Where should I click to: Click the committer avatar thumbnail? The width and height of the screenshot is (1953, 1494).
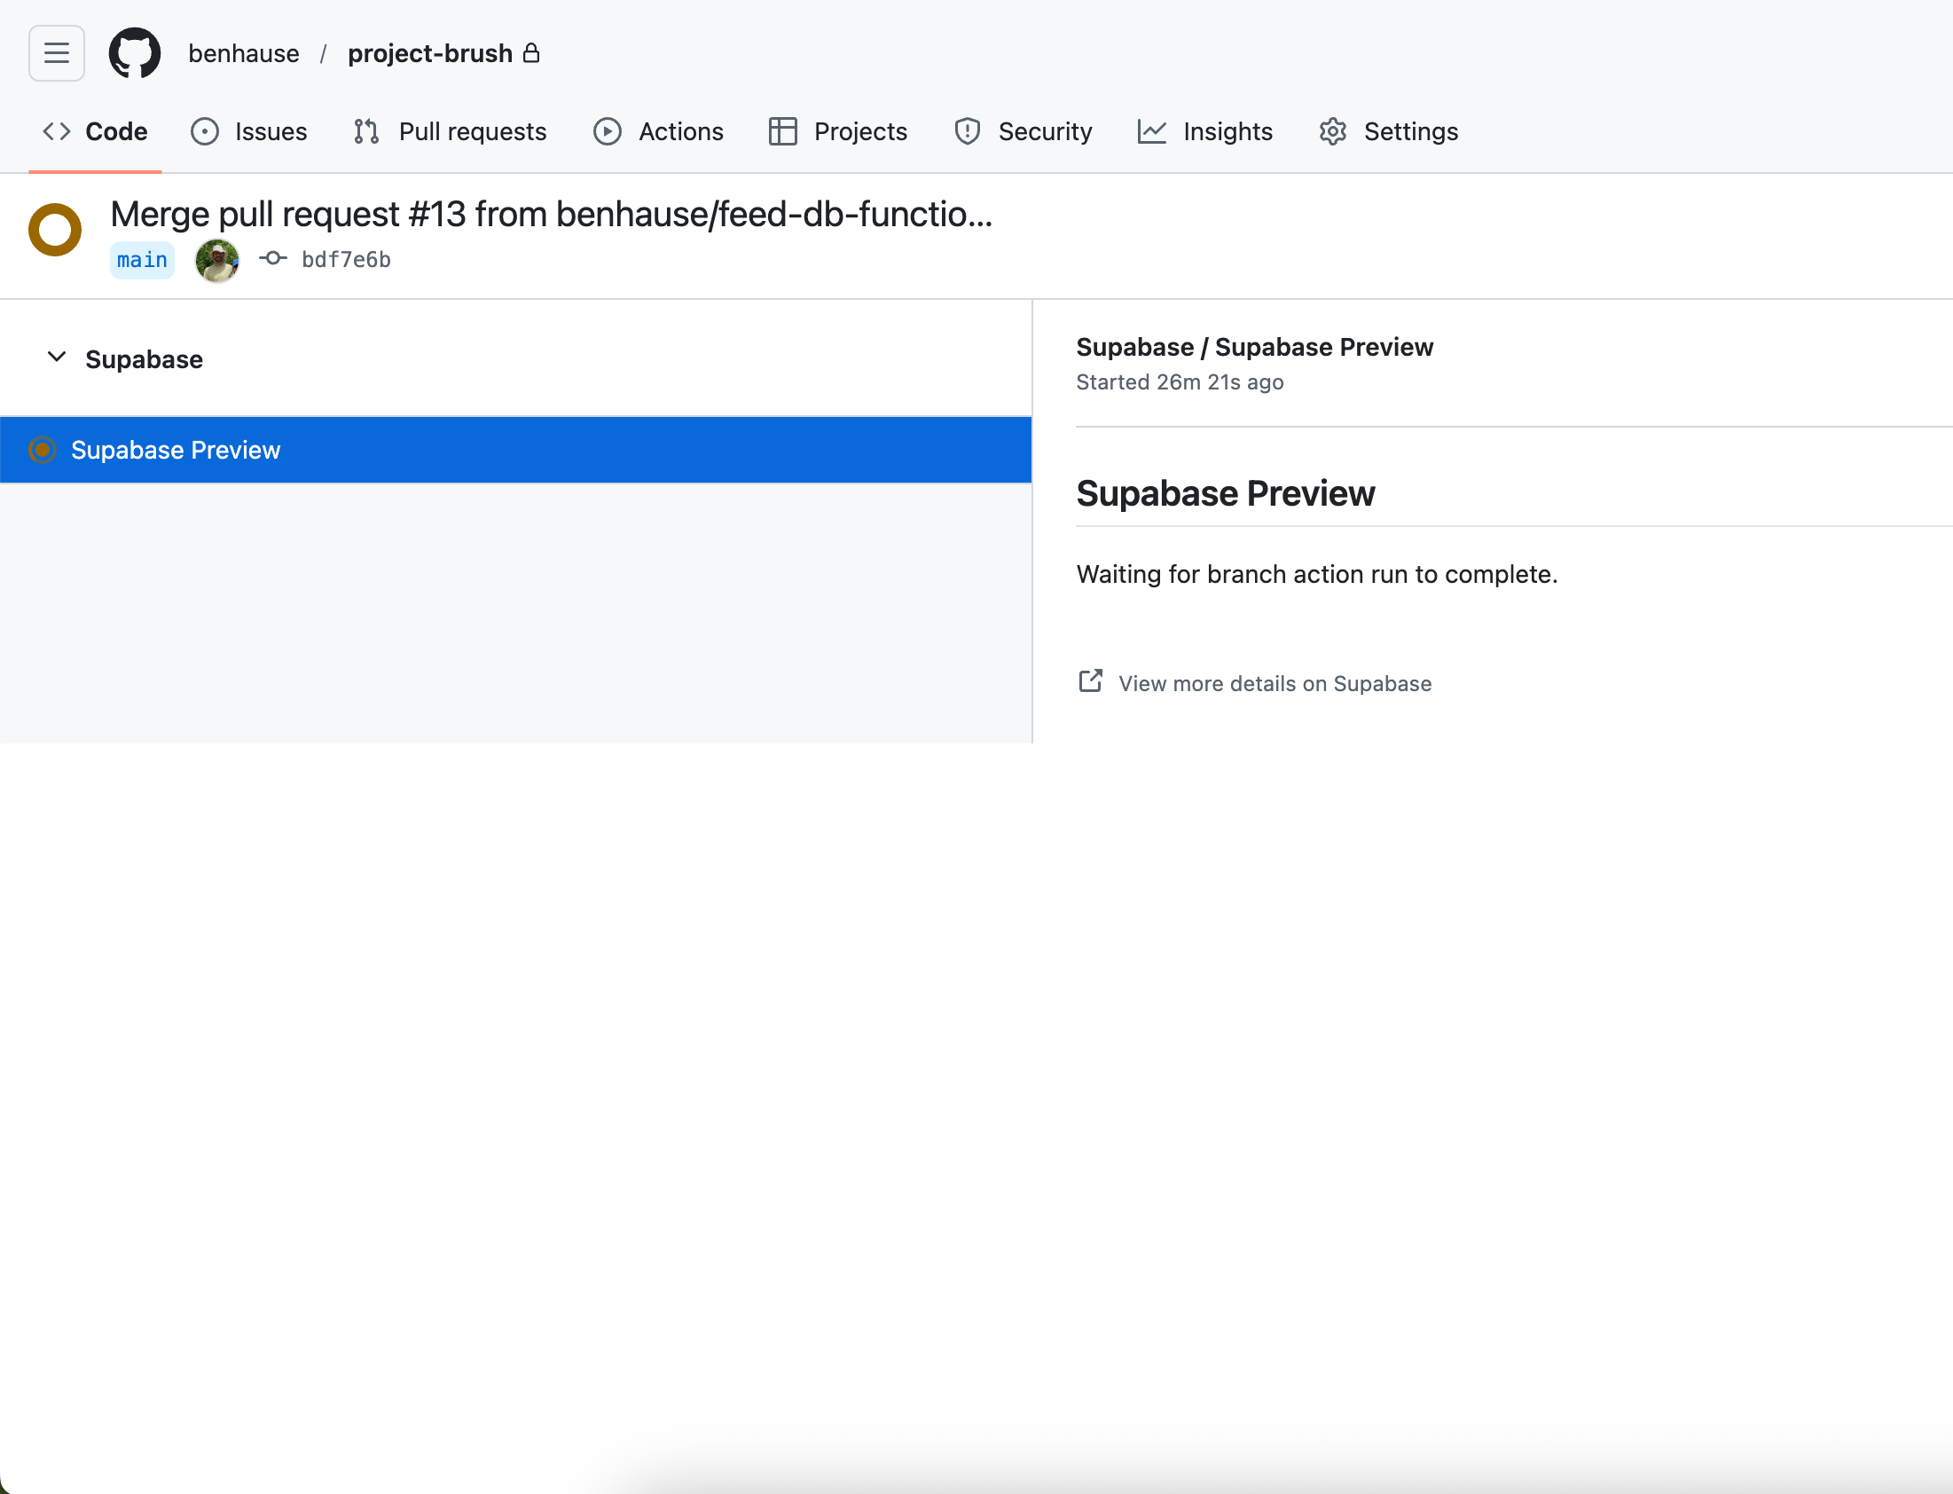coord(217,260)
